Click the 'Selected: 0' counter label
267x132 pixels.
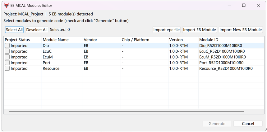tap(60, 30)
